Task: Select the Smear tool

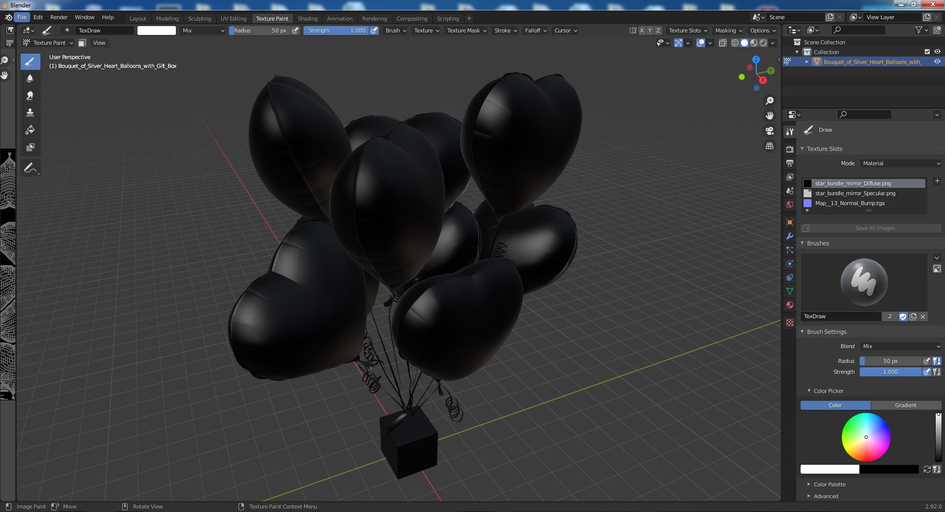Action: (30, 95)
